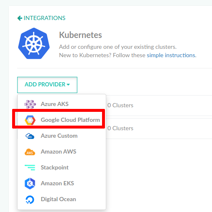The image size is (212, 212).
Task: Go back via the INTEGRATIONS link
Action: coord(44,18)
